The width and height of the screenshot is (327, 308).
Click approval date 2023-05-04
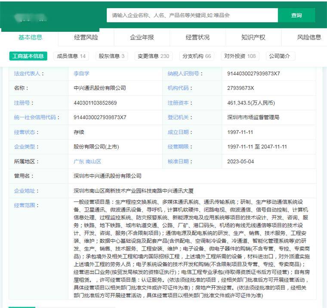(241, 162)
